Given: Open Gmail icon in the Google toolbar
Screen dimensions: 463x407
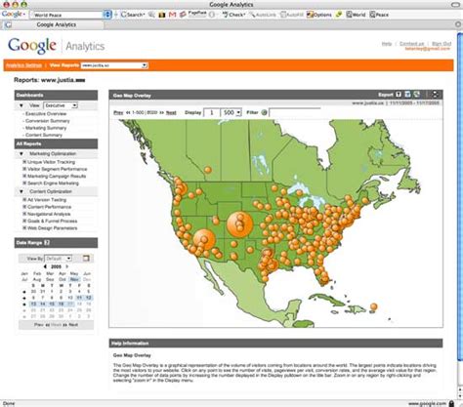Looking at the screenshot, I should pos(172,15).
